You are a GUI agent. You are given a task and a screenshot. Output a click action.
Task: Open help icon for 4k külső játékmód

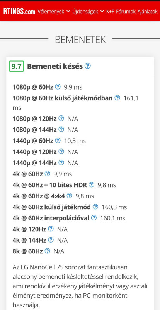tap(95, 207)
